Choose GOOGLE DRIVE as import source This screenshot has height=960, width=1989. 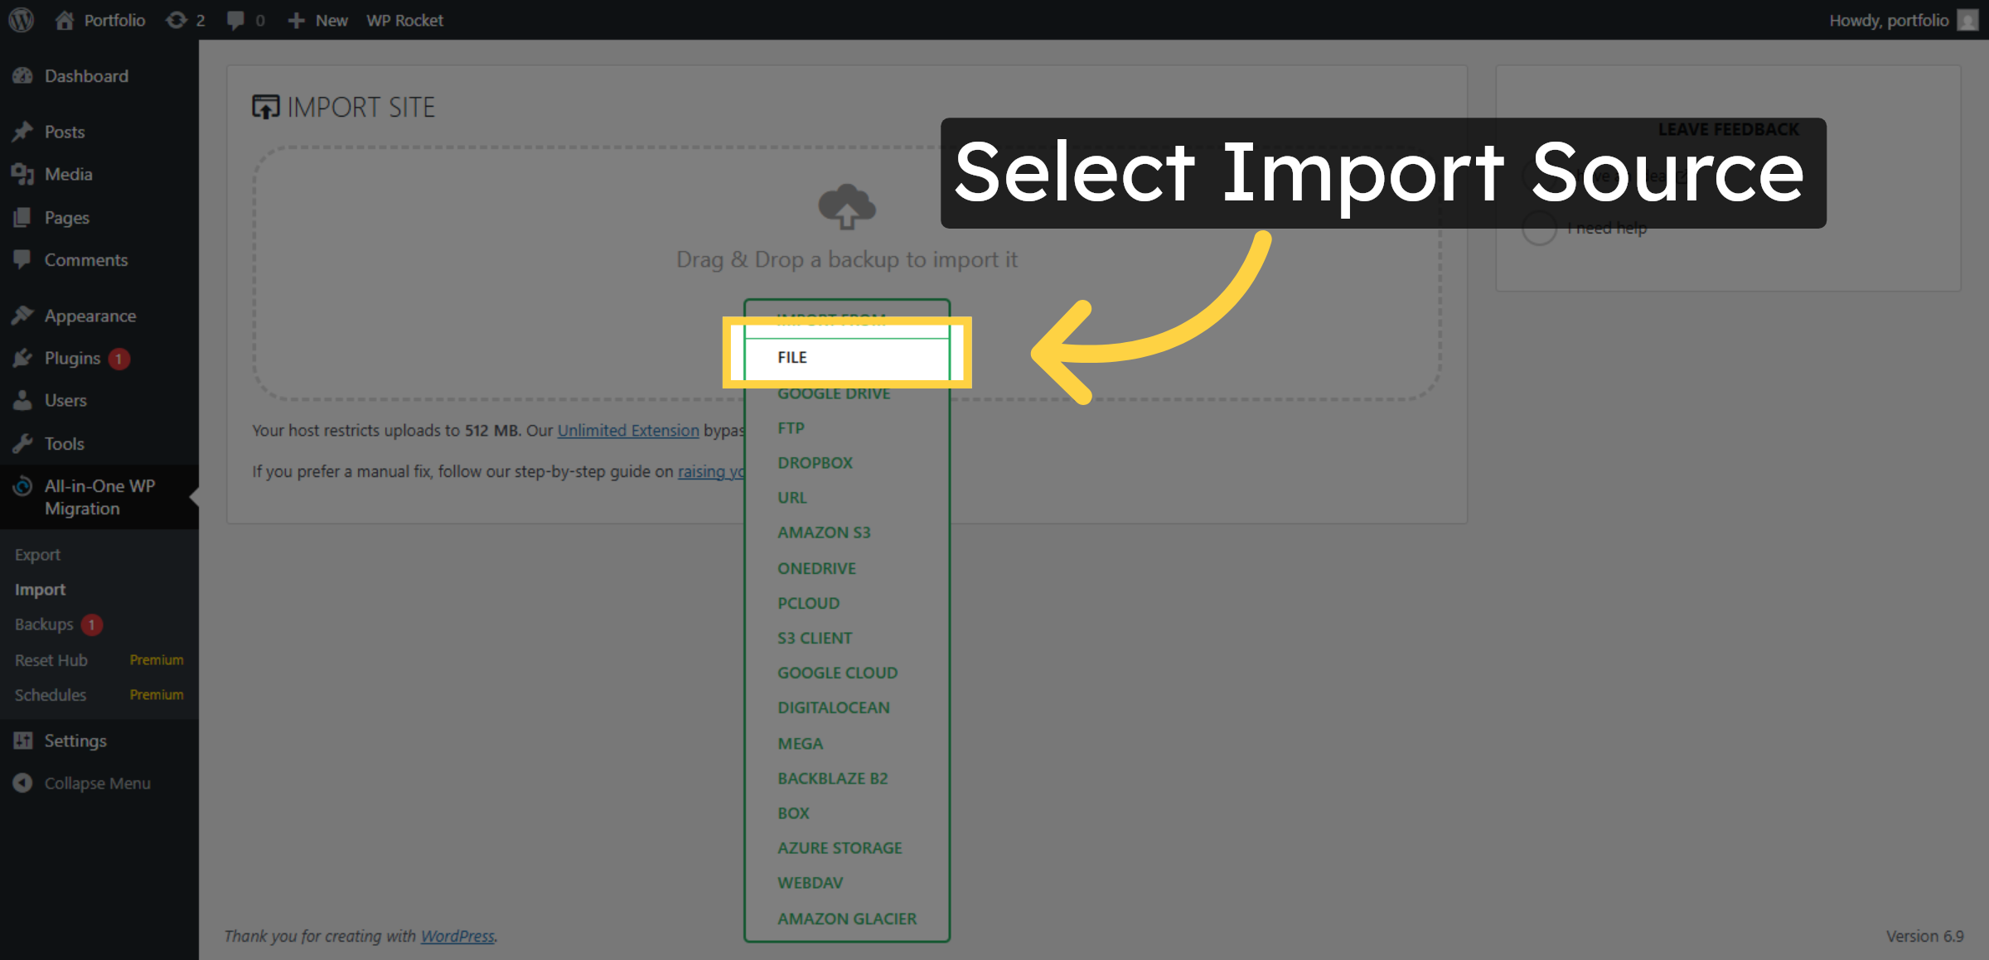tap(833, 393)
